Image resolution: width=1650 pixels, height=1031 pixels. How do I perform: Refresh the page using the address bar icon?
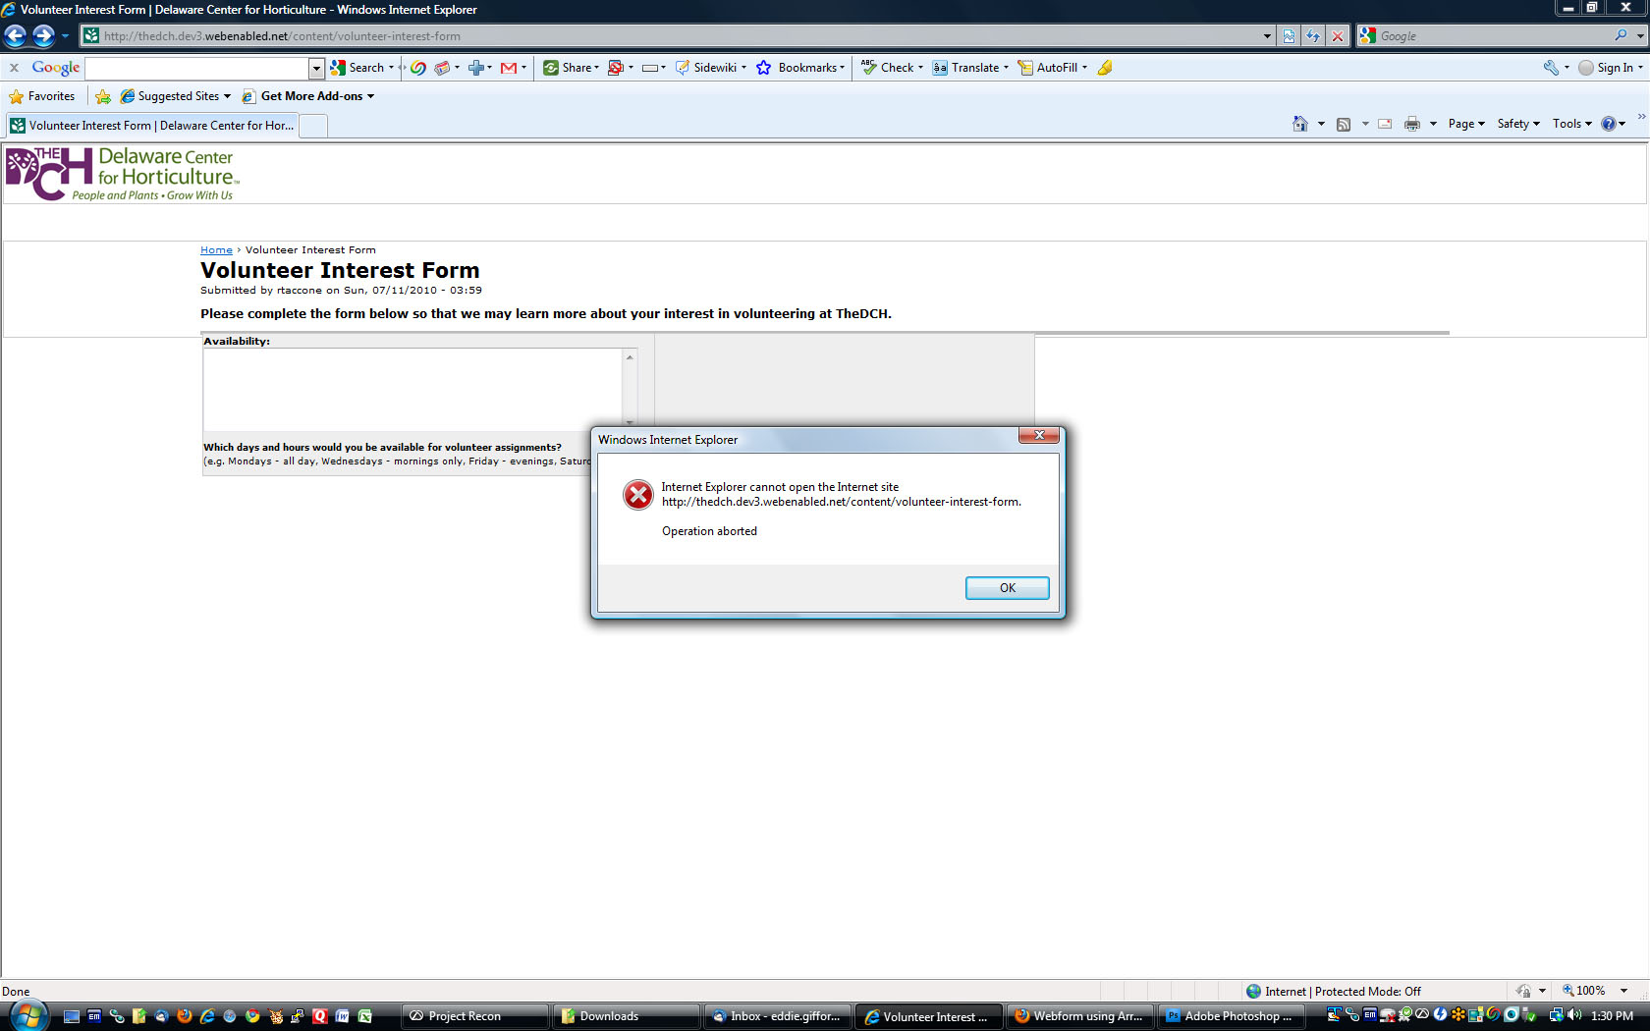[1312, 35]
